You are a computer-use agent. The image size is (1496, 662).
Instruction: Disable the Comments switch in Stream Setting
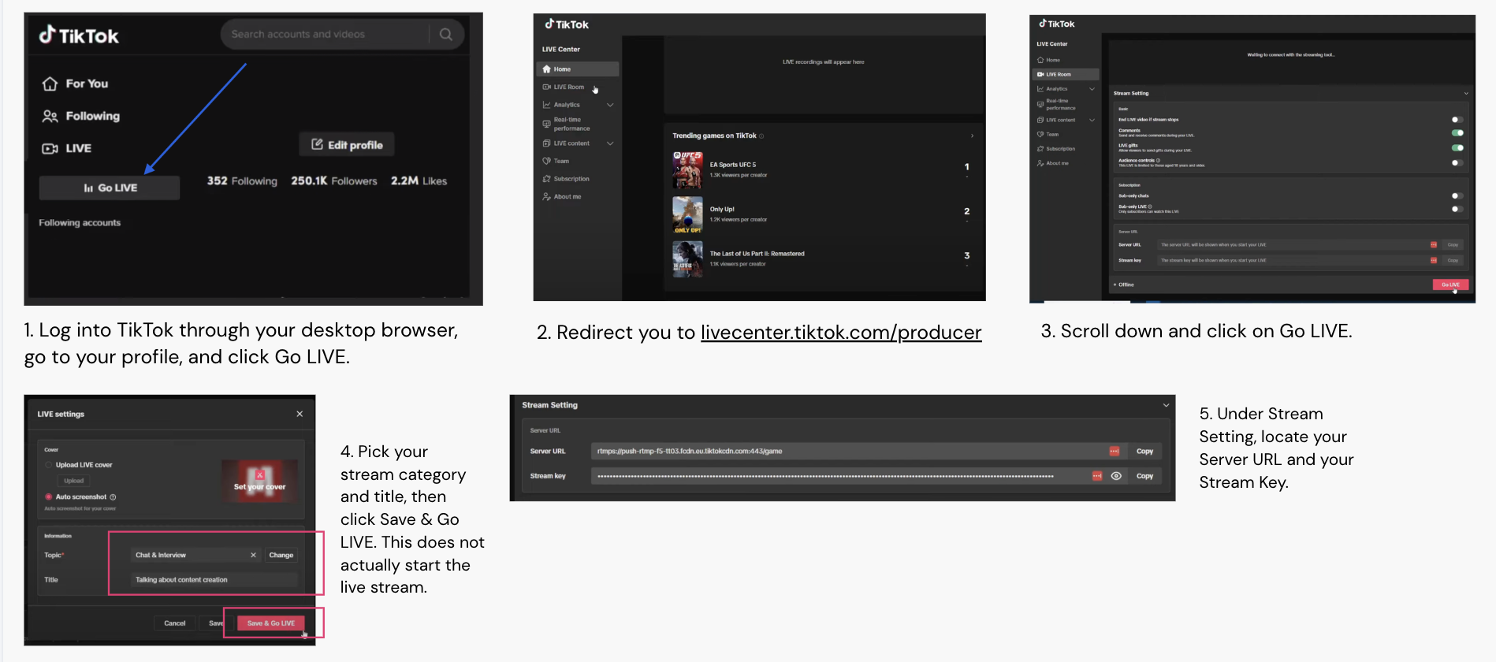1457,132
